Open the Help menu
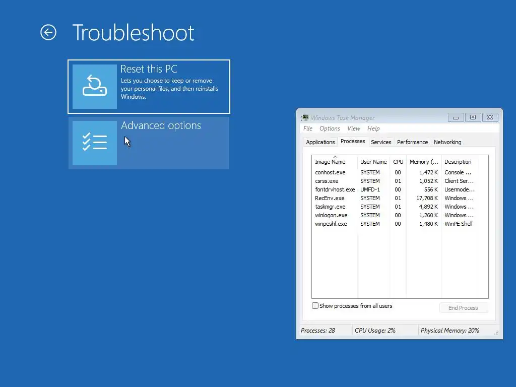The image size is (516, 387). point(373,128)
